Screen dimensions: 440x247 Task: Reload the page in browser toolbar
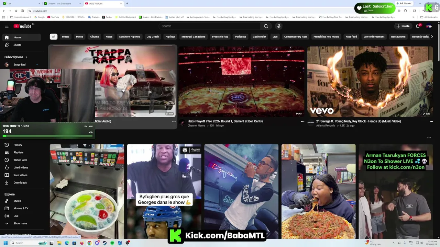pos(16,11)
